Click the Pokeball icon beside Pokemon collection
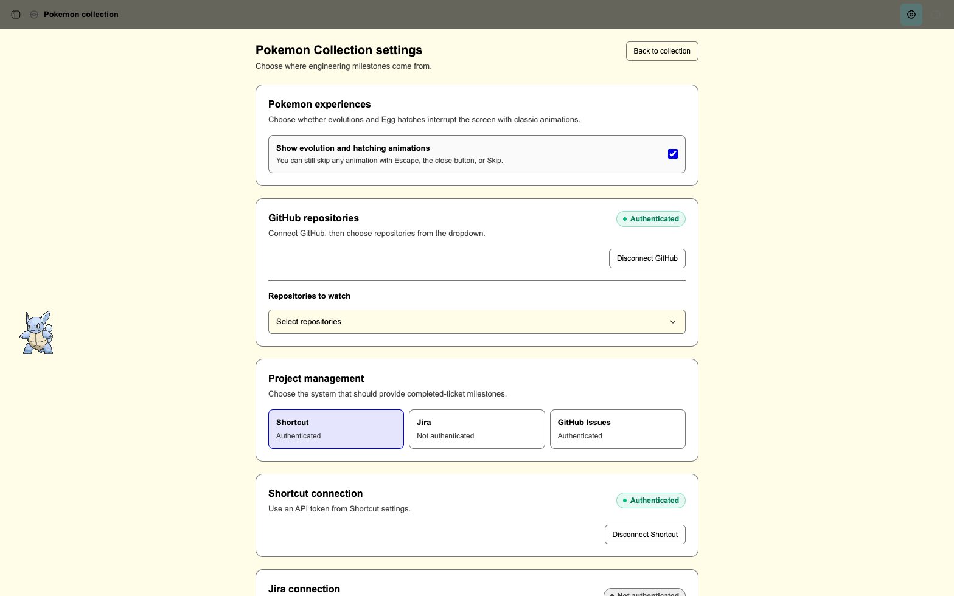The image size is (954, 596). click(34, 15)
